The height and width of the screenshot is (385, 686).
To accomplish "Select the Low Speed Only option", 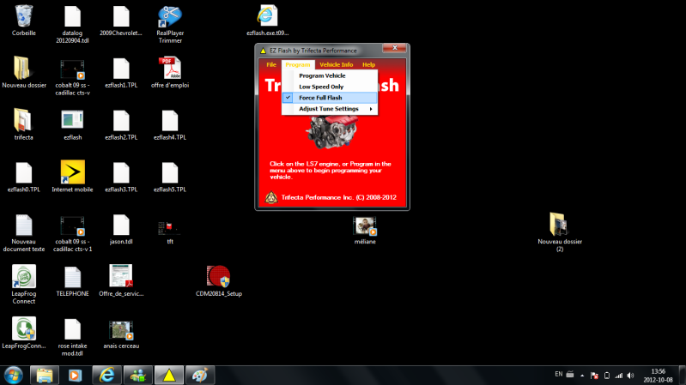I will [330, 87].
